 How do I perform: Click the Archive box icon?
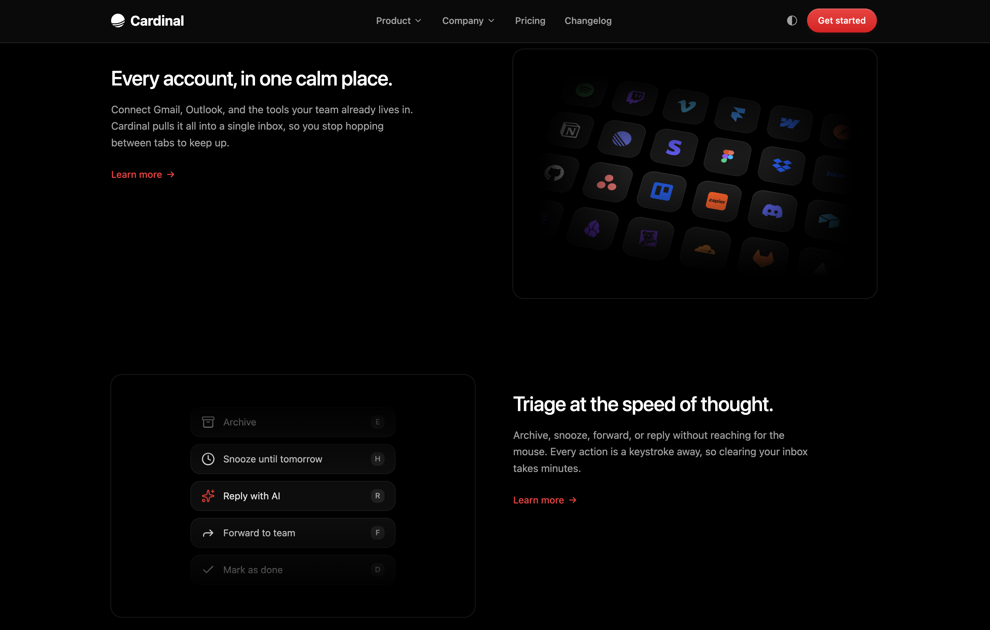208,422
